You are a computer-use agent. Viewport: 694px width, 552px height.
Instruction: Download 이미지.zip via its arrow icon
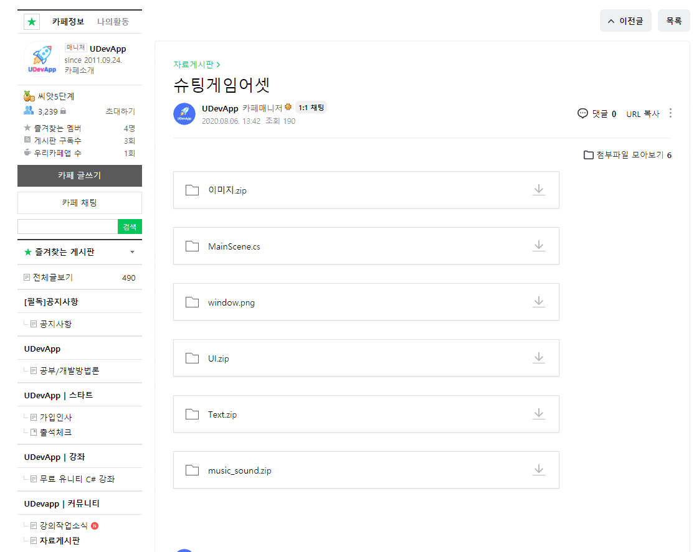[539, 190]
